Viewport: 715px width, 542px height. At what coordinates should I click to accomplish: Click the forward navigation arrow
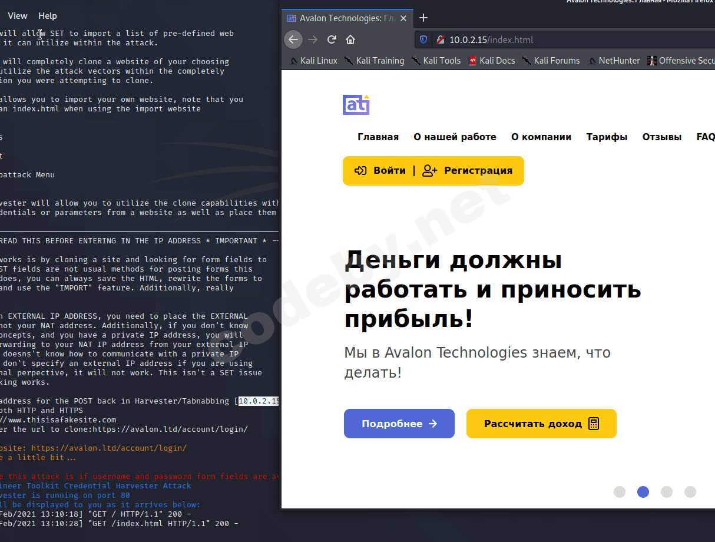312,39
